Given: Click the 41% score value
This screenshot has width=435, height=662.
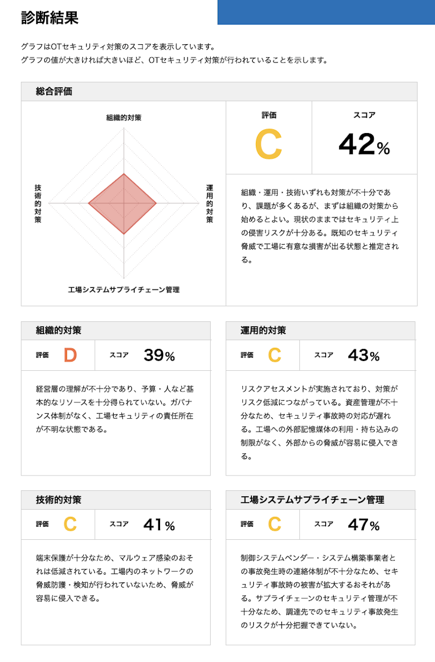Looking at the screenshot, I should (x=159, y=525).
